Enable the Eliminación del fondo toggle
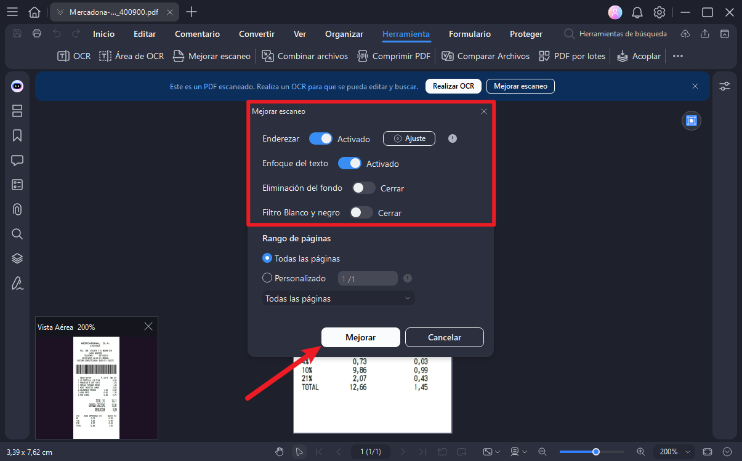Image resolution: width=742 pixels, height=461 pixels. click(363, 188)
